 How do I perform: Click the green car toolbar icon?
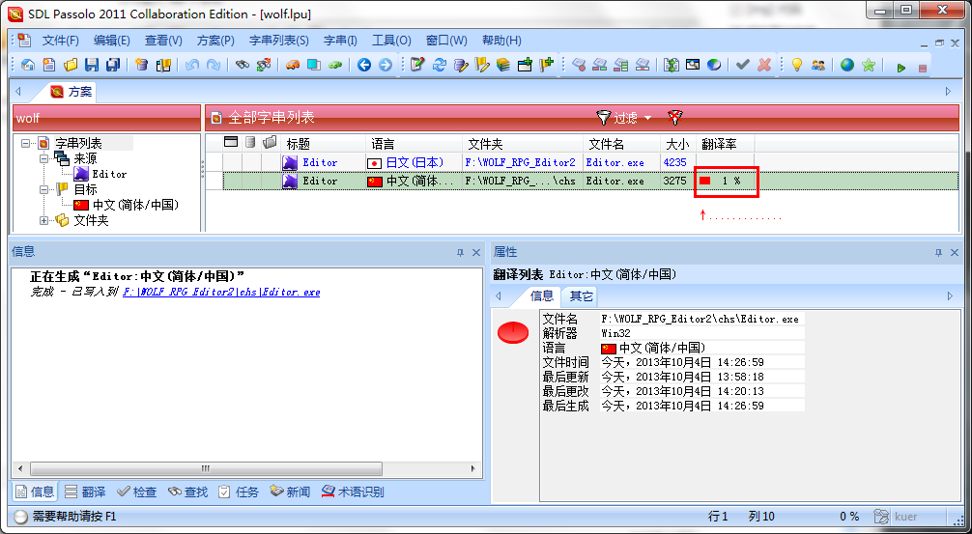pyautogui.click(x=335, y=65)
